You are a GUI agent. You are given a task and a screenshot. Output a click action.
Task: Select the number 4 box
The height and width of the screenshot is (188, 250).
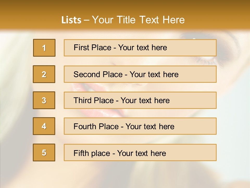click(44, 126)
